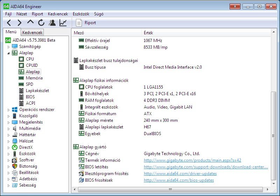Open the Nézet menu
This screenshot has height=196, width=280.
pos(22,14)
